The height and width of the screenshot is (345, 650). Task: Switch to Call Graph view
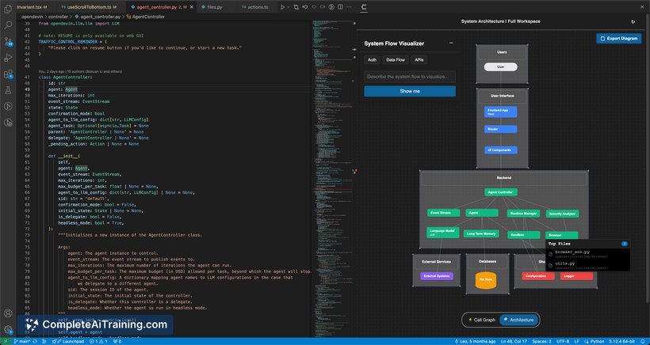point(482,320)
